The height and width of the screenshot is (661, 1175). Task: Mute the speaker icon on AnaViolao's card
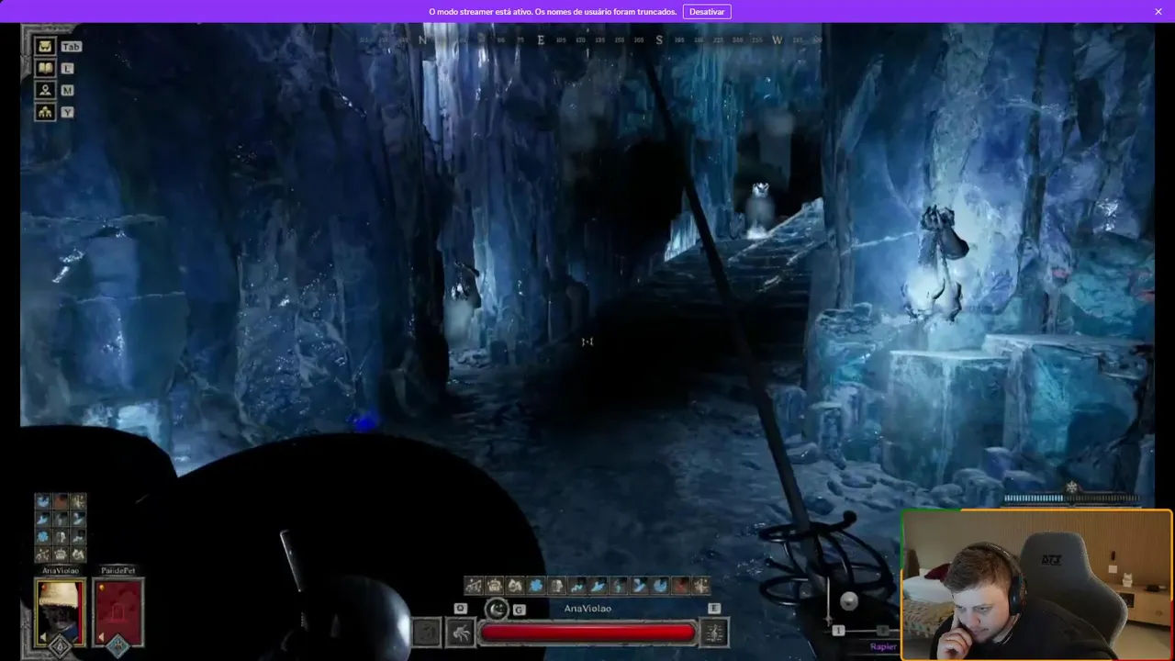pyautogui.click(x=43, y=637)
